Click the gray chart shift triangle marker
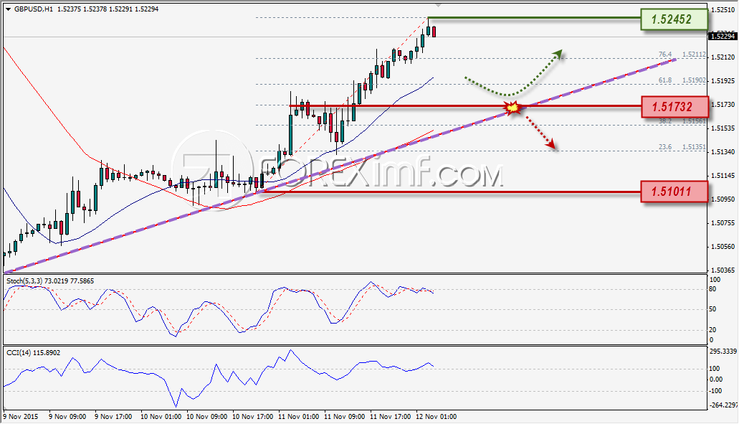Image resolution: width=739 pixels, height=424 pixels. (x=438, y=5)
